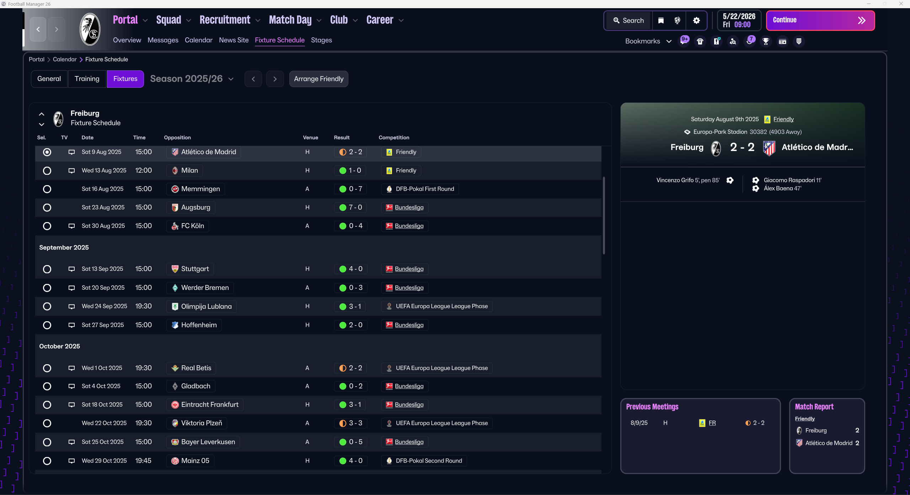910x495 pixels.
Task: Select the Real Betis fixture radio button
Action: coord(47,368)
